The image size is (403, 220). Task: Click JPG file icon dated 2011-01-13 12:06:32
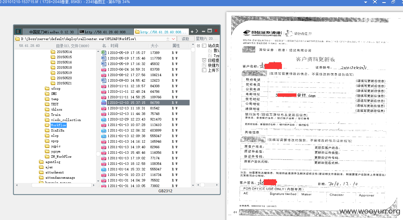pyautogui.click(x=104, y=130)
